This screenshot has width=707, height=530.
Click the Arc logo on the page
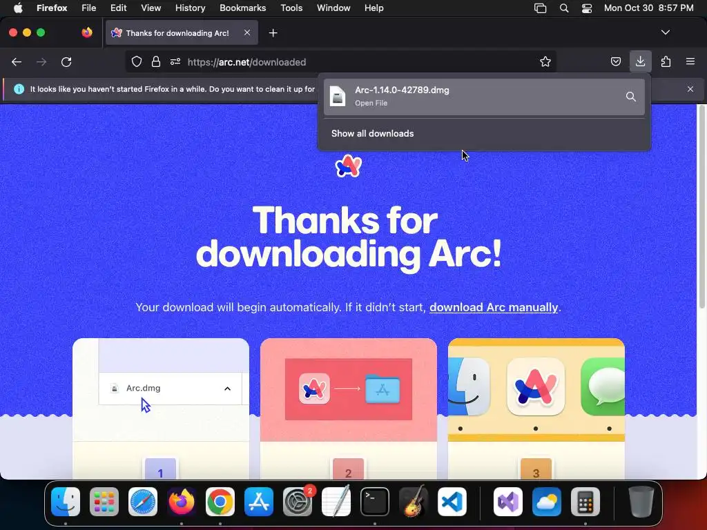[x=349, y=166]
